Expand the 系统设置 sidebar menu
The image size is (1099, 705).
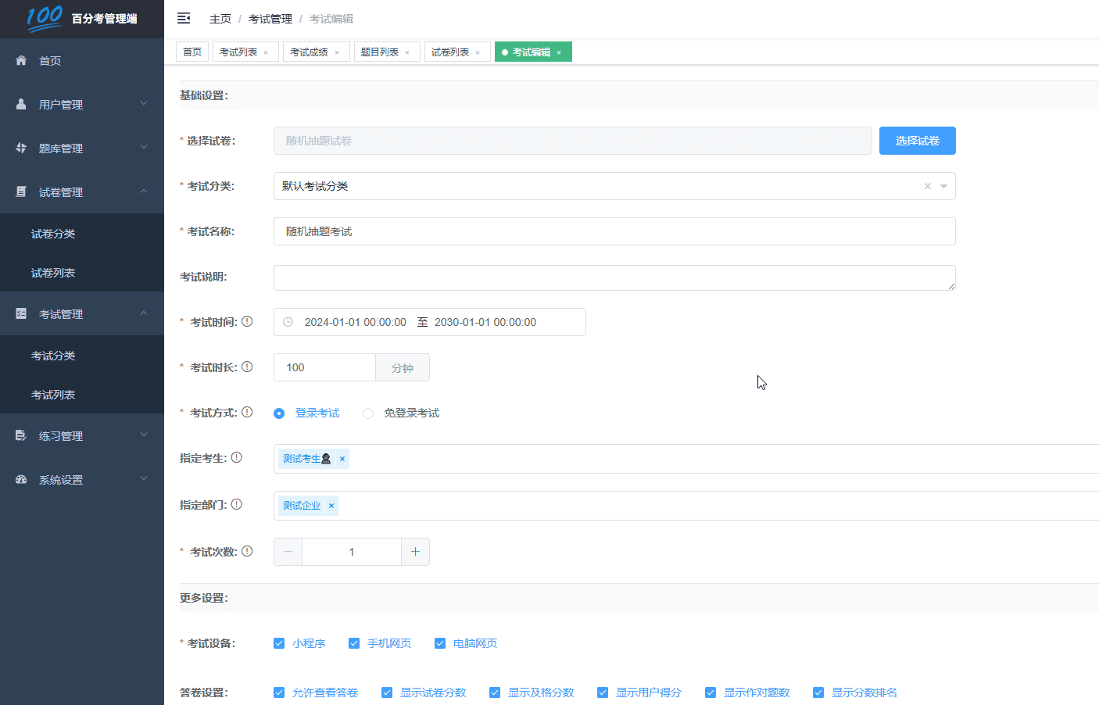coord(82,479)
